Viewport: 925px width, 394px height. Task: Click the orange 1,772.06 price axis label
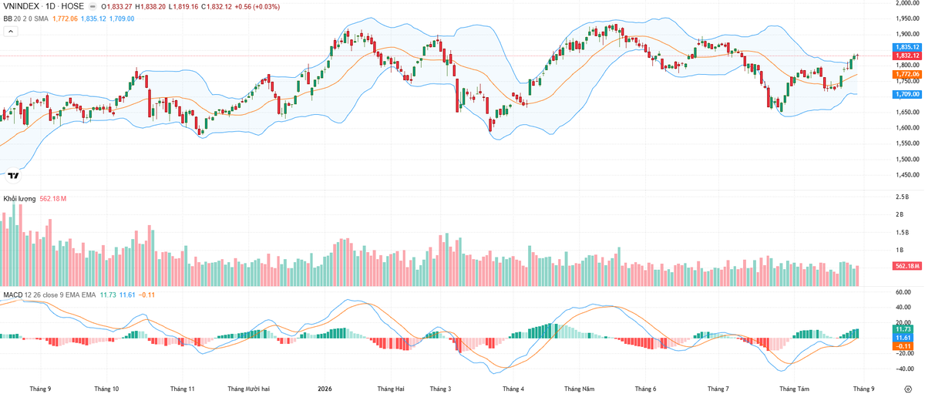pos(907,75)
